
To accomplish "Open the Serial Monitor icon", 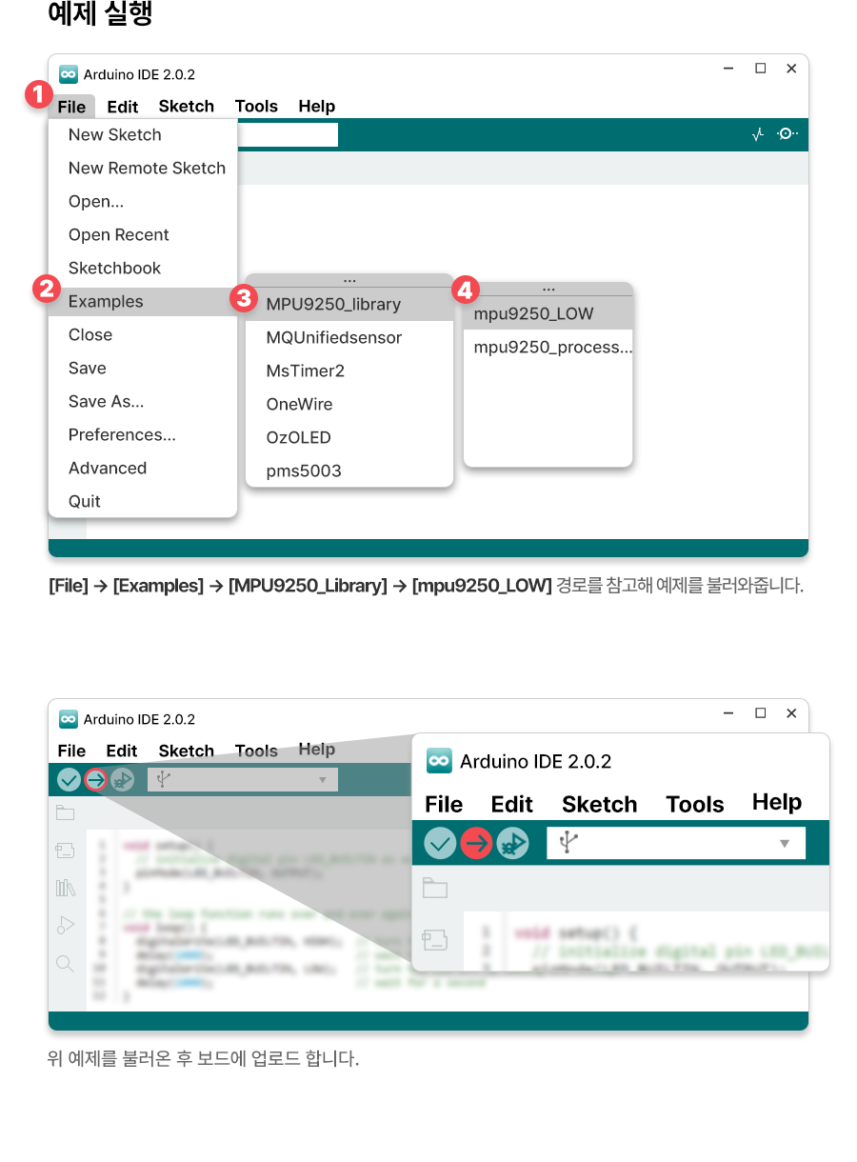I will pos(787,134).
